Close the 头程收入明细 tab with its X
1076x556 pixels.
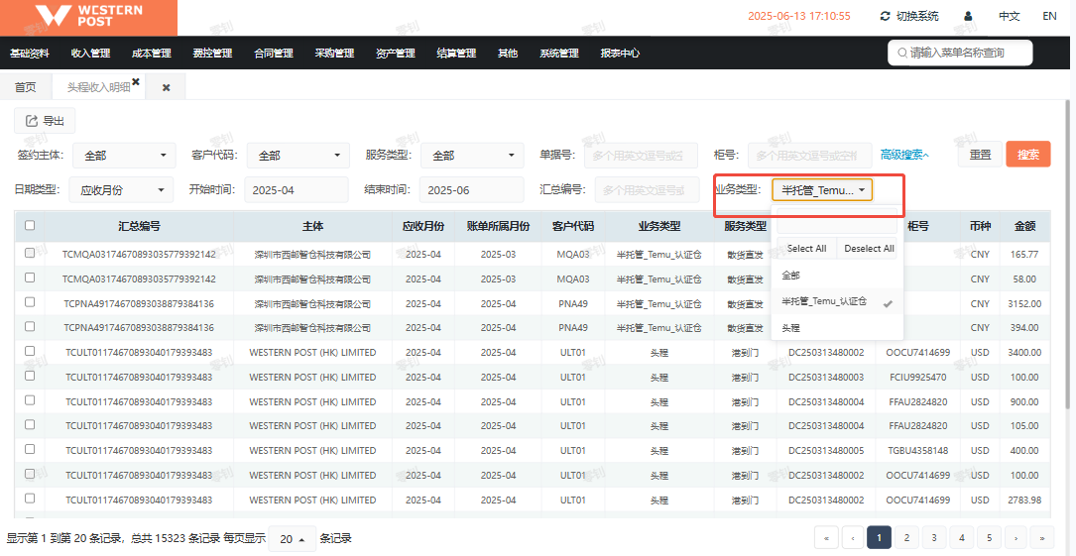pos(136,81)
